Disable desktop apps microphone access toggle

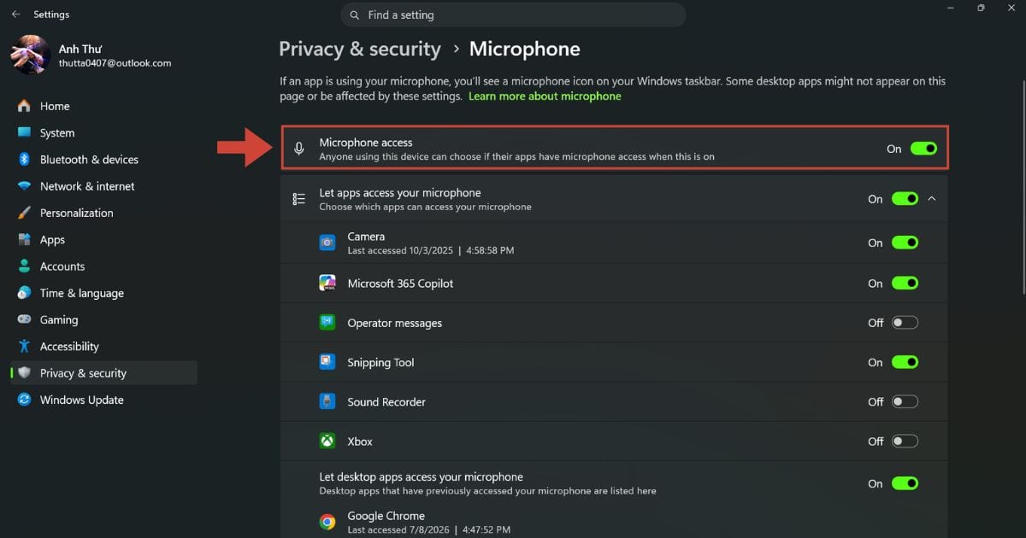[x=905, y=483]
